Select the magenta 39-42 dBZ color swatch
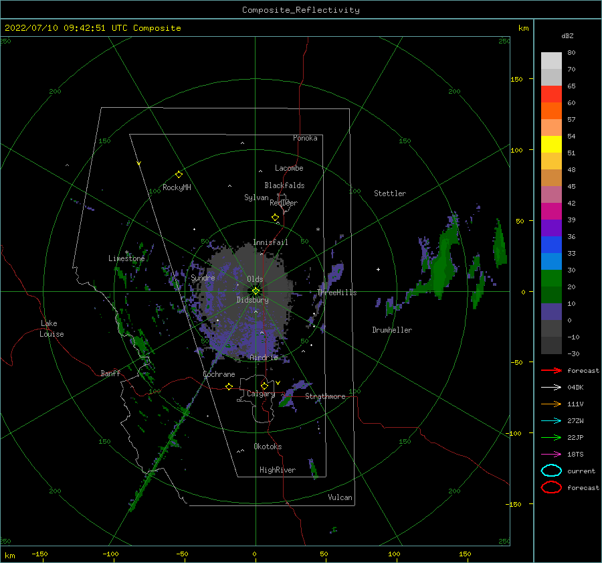602x563 pixels. coord(551,212)
